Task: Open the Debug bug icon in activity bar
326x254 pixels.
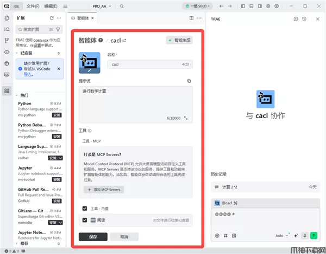Action: [x=7, y=63]
